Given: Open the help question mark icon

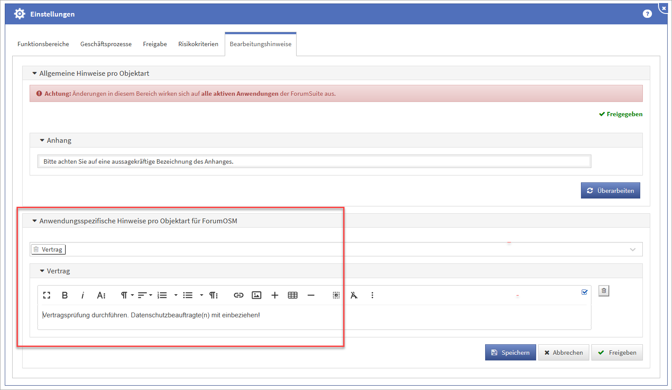Looking at the screenshot, I should click(x=647, y=14).
